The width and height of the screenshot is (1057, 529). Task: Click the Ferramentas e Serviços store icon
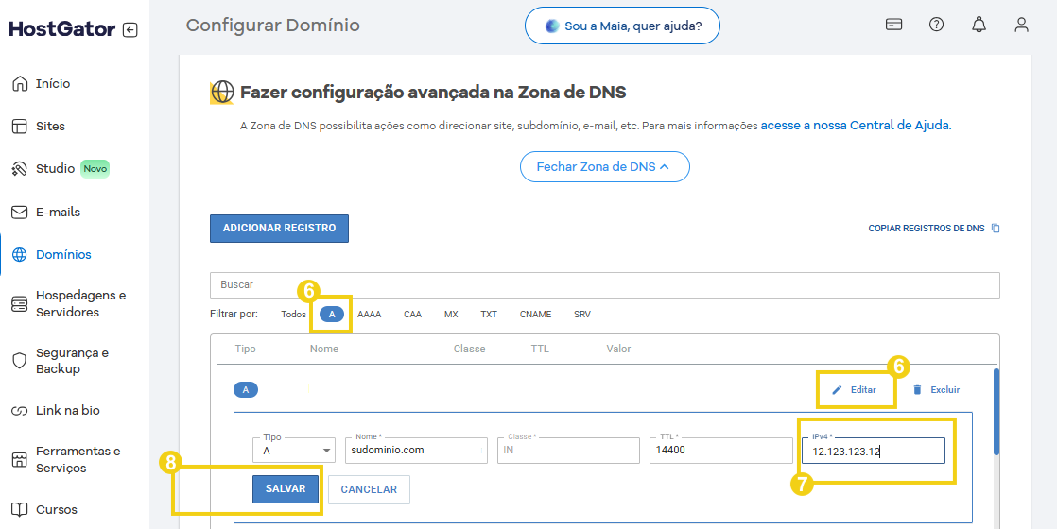pos(20,460)
